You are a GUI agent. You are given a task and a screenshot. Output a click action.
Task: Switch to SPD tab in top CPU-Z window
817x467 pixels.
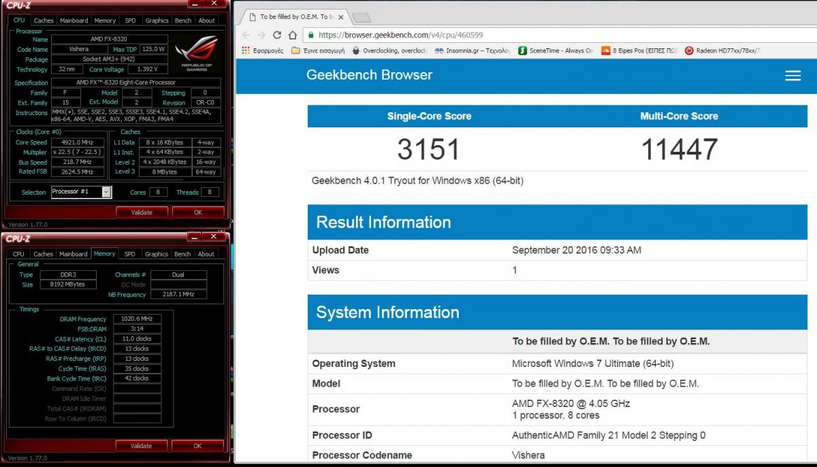(x=130, y=20)
